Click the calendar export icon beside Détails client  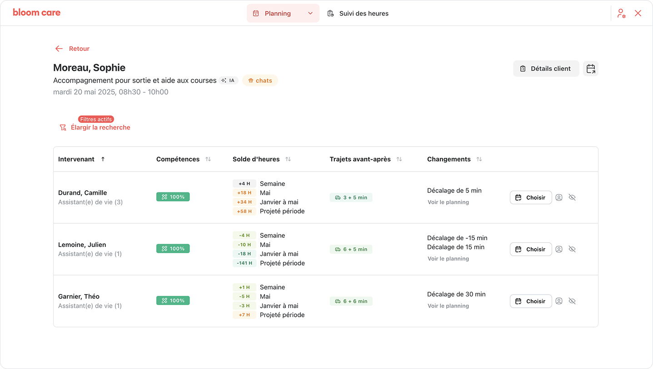click(x=590, y=69)
